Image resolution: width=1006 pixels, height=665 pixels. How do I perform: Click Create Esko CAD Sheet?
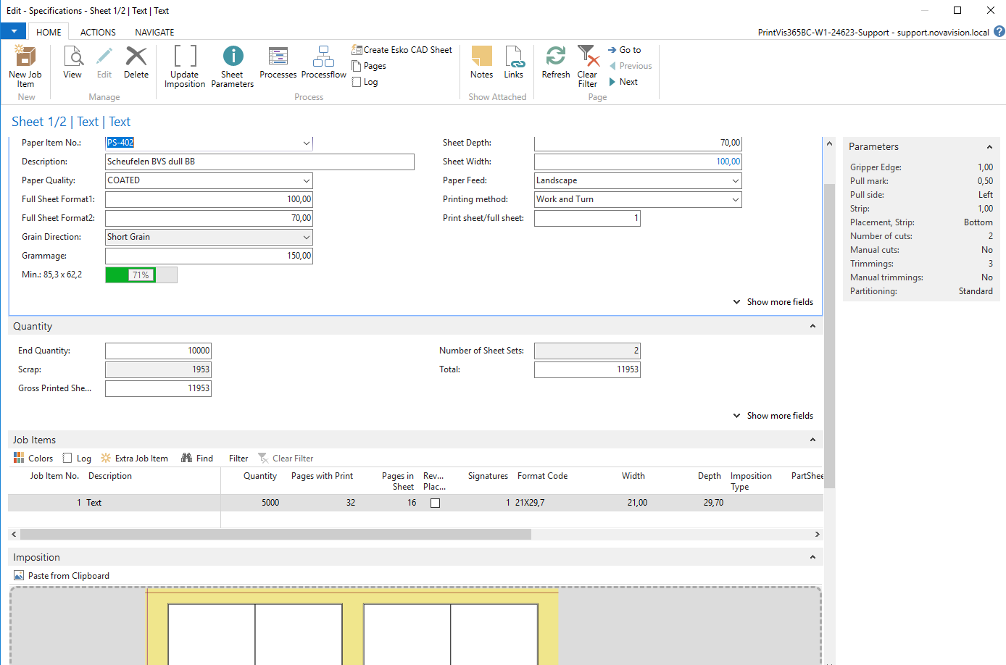[x=402, y=50]
